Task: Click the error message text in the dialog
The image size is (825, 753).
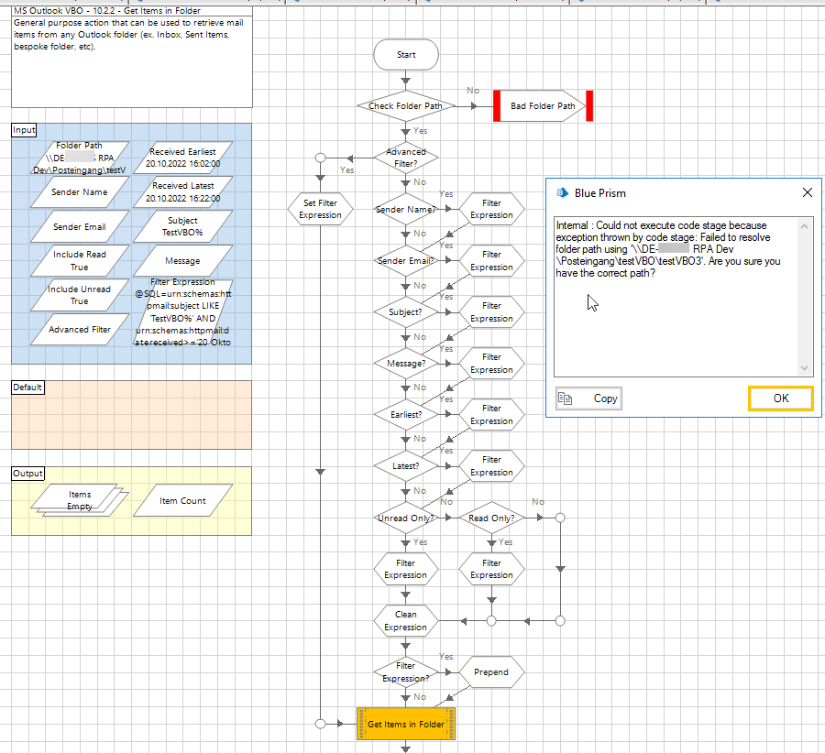Action: 667,249
